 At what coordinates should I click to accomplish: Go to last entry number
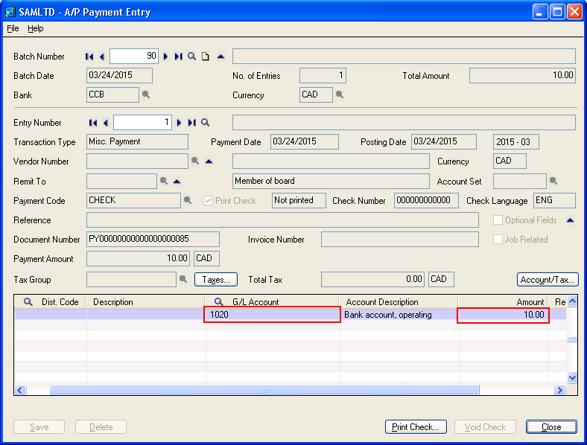[191, 123]
